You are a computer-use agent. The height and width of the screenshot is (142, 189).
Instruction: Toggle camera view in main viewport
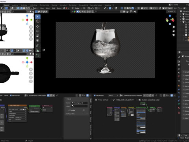(174, 35)
